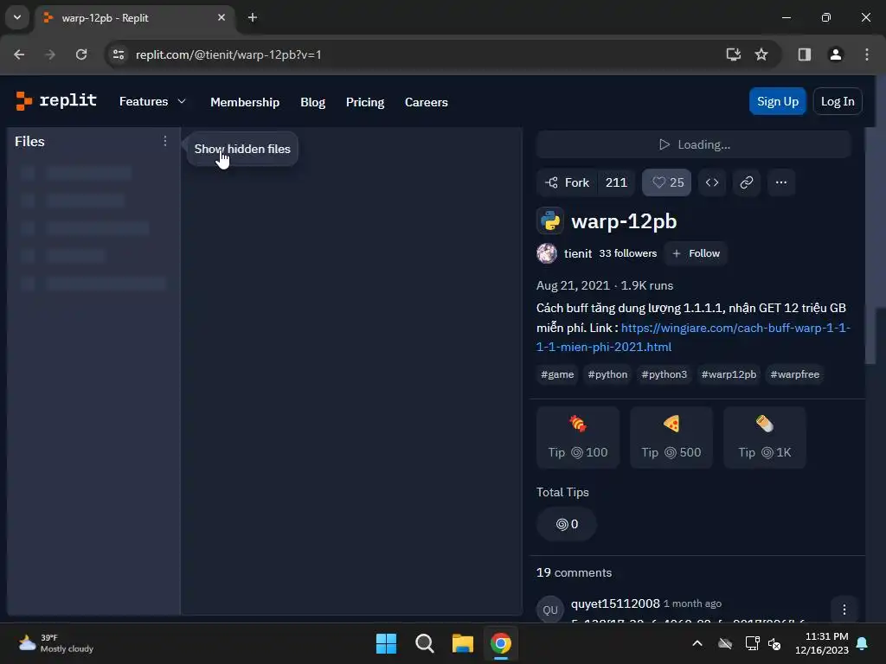Viewport: 886px width, 664px height.
Task: Open Windows taskbar search
Action: tap(424, 643)
